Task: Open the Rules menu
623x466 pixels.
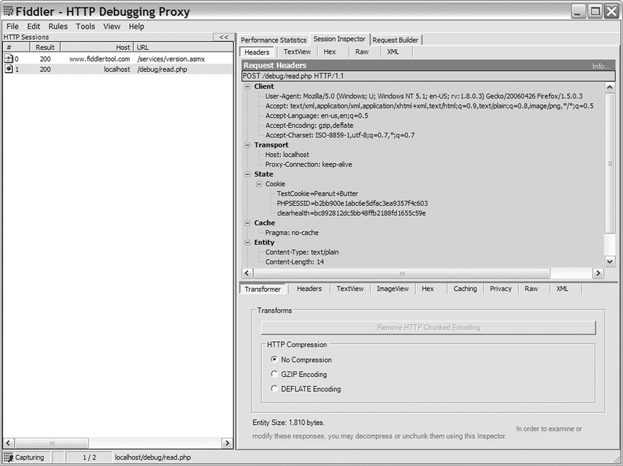Action: pos(58,26)
